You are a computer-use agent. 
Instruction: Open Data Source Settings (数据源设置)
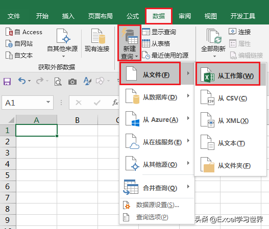157,205
